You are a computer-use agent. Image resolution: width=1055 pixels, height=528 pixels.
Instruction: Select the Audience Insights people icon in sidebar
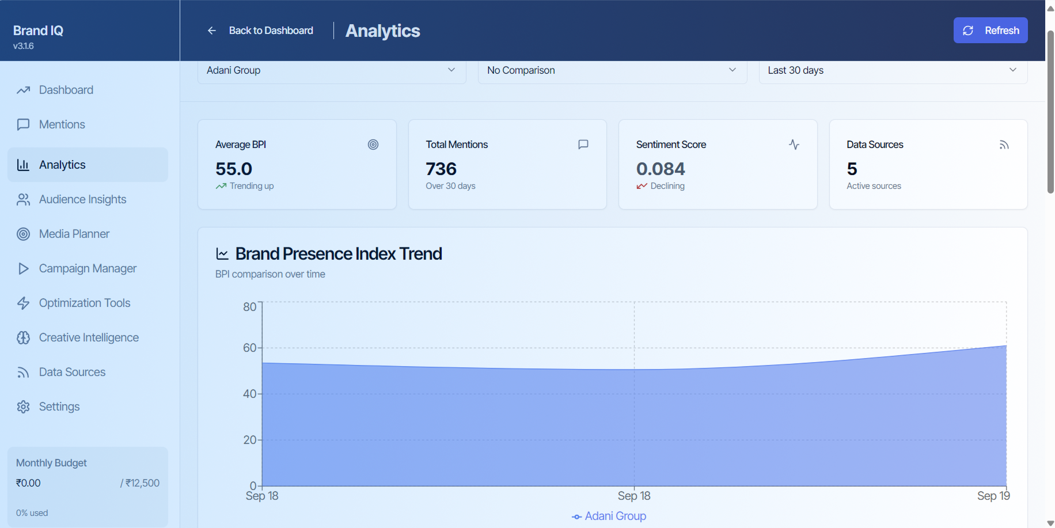pos(23,199)
